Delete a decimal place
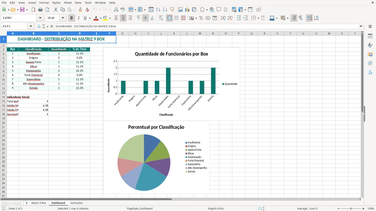The height and width of the screenshot is (211, 376). coord(230,18)
